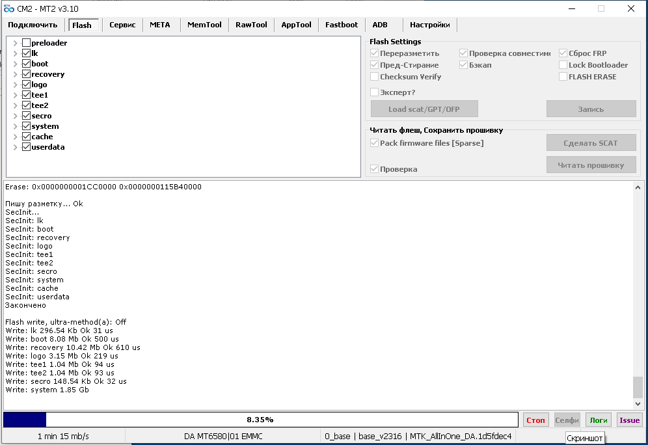Select the cache partition label in tree
The image size is (648, 445).
pyautogui.click(x=42, y=137)
